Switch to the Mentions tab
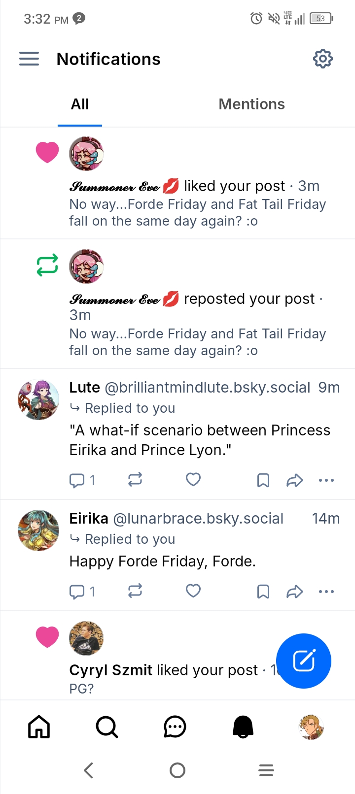 (251, 104)
